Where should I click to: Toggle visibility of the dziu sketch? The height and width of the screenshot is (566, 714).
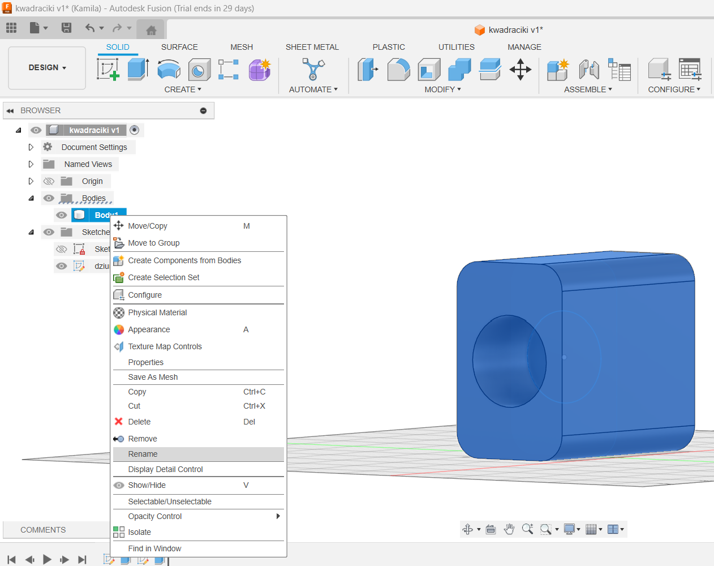pos(62,266)
